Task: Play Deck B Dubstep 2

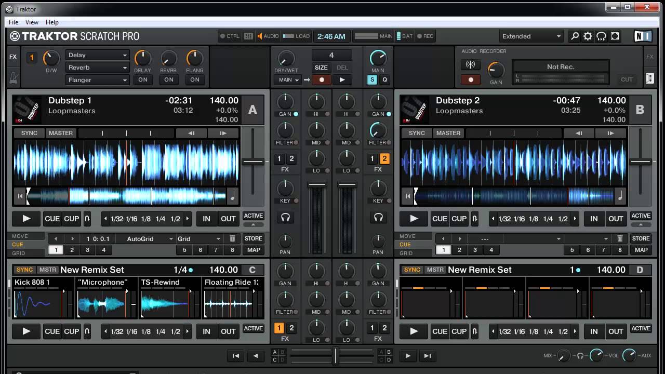Action: tap(414, 219)
